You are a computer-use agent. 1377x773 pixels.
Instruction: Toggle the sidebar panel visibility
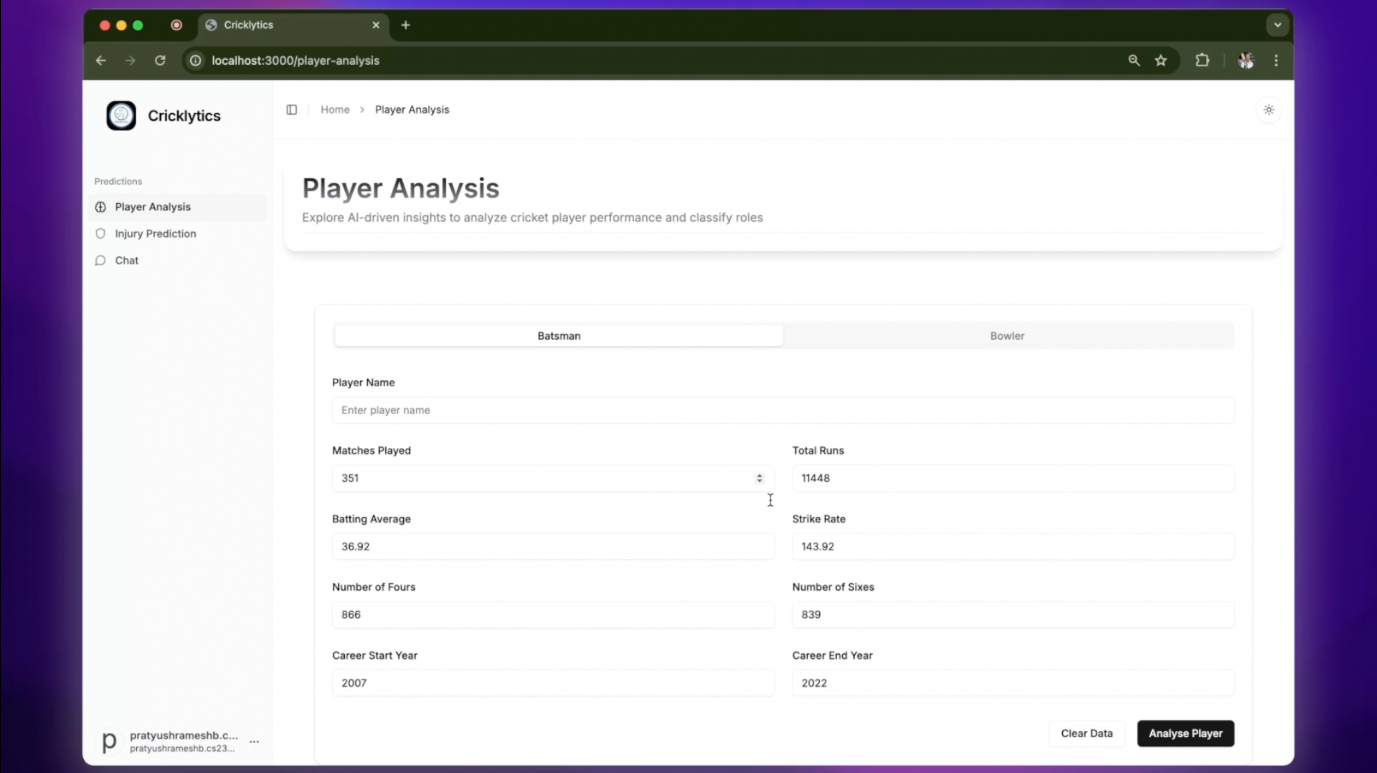click(291, 110)
